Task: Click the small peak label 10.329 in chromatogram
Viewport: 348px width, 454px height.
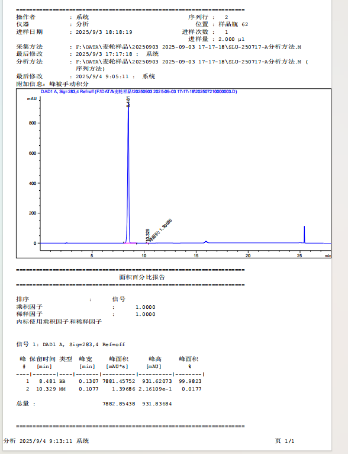Action: point(148,235)
